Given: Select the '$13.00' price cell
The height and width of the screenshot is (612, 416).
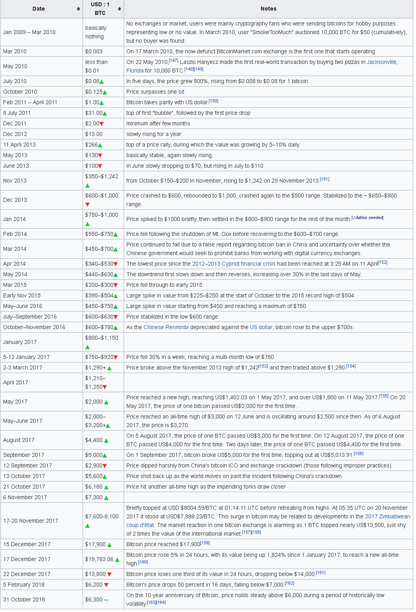Looking at the screenshot, I should 103,134.
